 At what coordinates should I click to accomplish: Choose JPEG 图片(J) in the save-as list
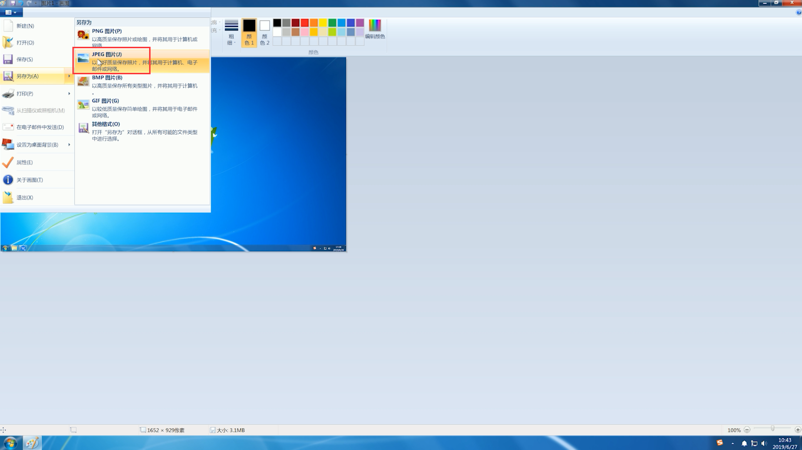(x=142, y=61)
